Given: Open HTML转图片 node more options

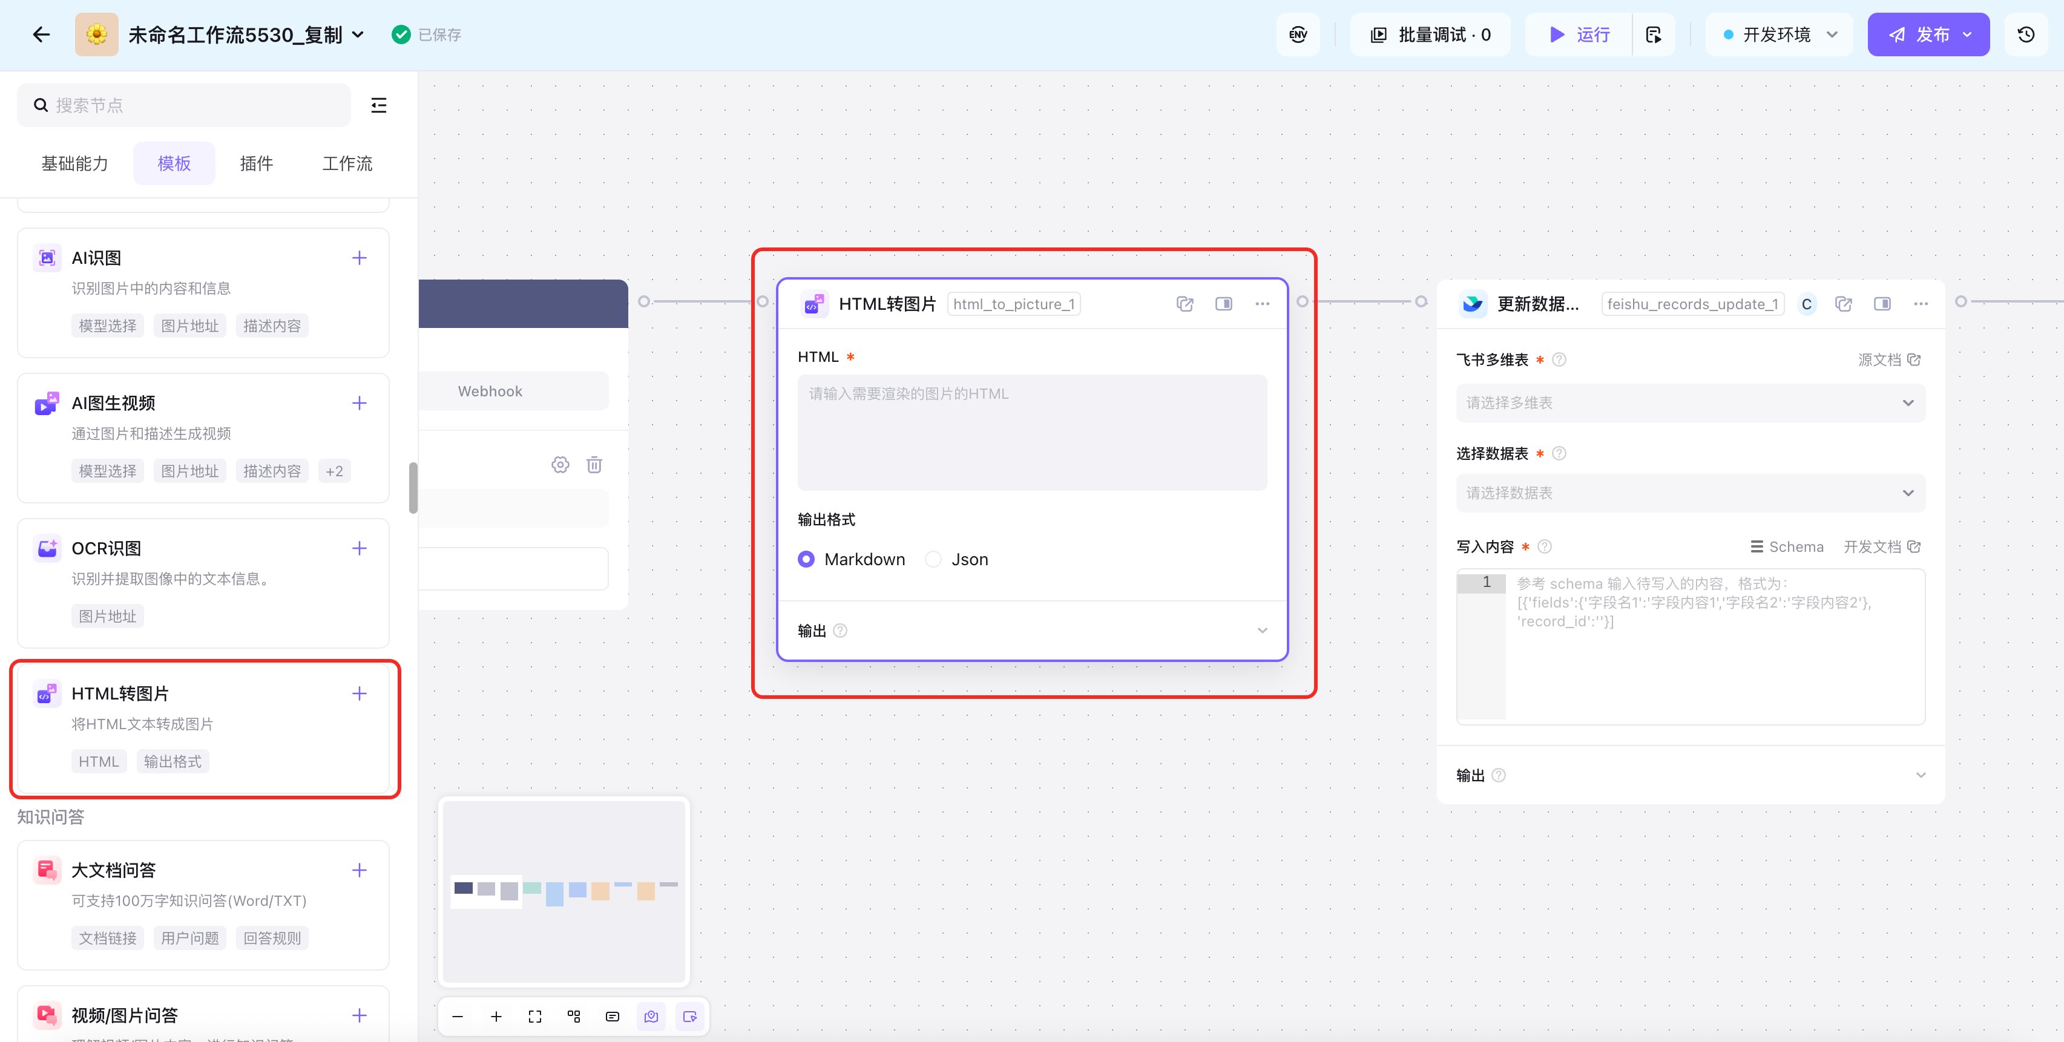Looking at the screenshot, I should pos(1262,304).
